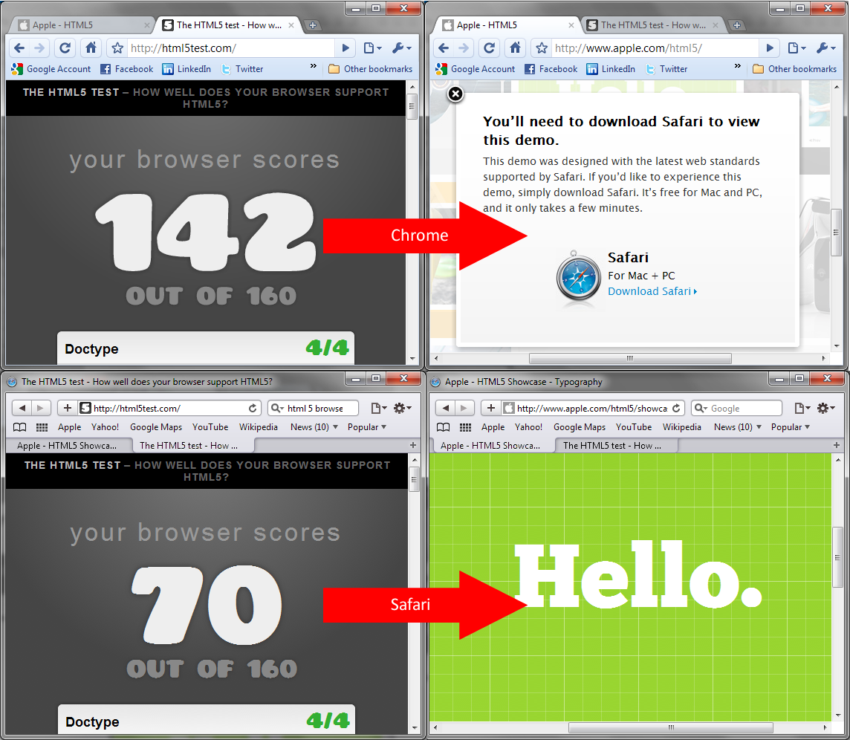Open Facebook bookmark in 142-score Chrome window
The width and height of the screenshot is (850, 740).
tap(127, 69)
